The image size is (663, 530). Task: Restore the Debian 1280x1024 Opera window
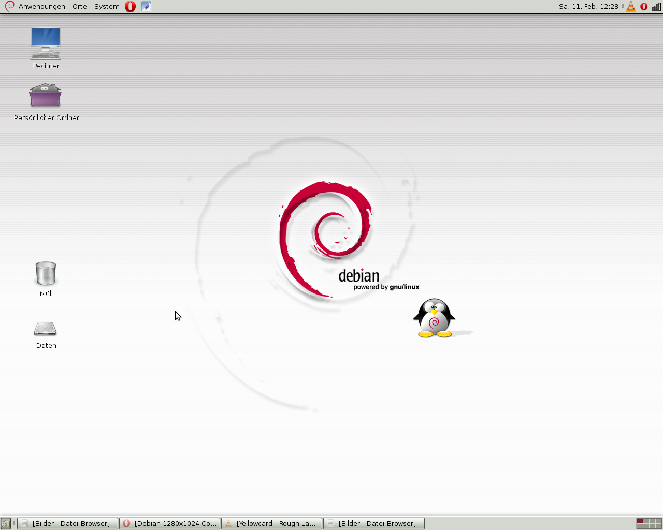(170, 524)
